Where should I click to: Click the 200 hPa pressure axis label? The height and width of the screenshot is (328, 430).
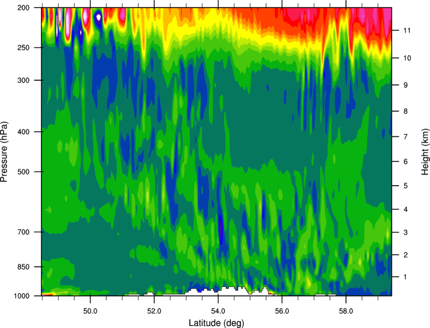[x=23, y=8]
